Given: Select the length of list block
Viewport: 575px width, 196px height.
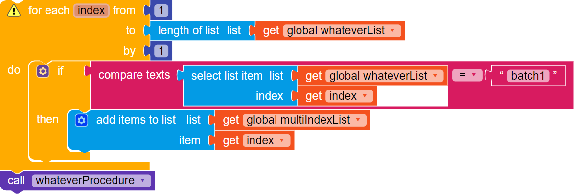Looking at the screenshot, I should (x=188, y=31).
